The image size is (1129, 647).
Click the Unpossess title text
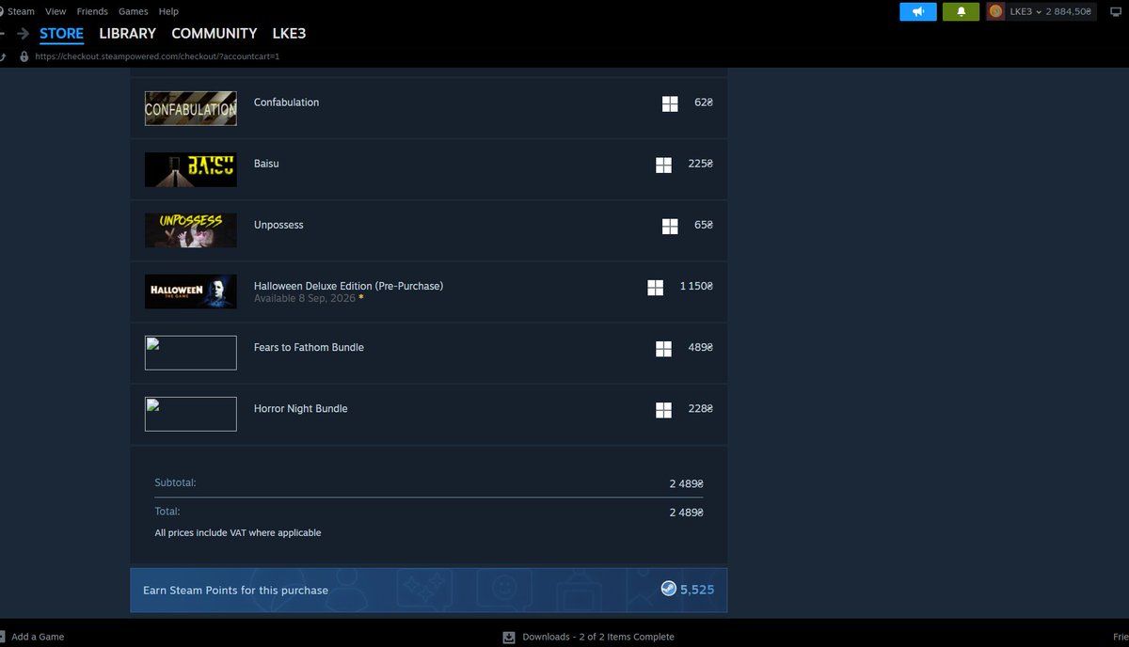[278, 225]
